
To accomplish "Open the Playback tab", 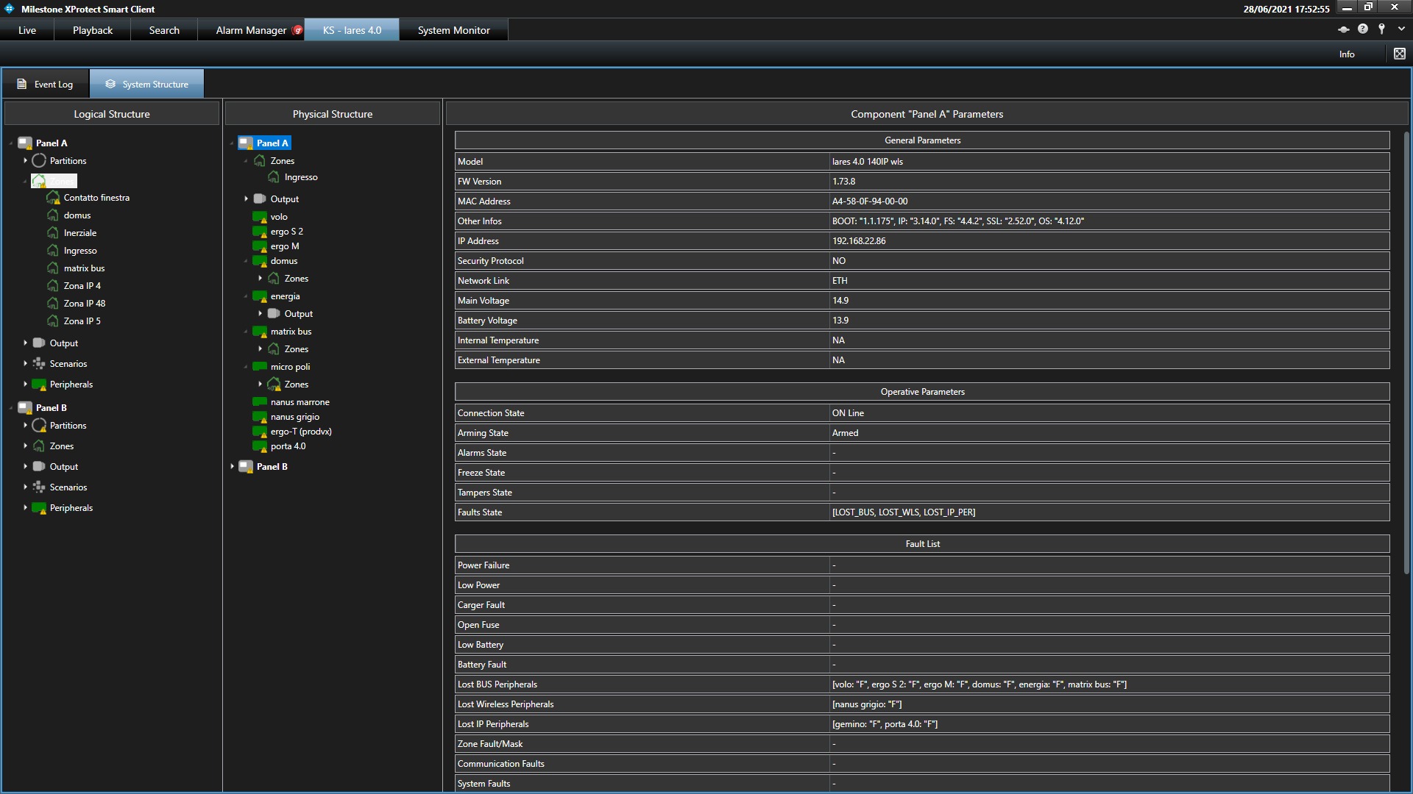I will pyautogui.click(x=93, y=30).
